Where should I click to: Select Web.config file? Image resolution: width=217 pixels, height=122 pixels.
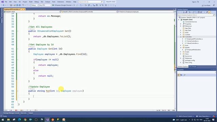pyautogui.click(x=189, y=62)
